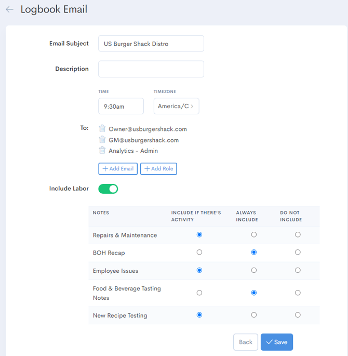Click the Email Subject input field
Screen dimensions: 348x356
point(151,44)
